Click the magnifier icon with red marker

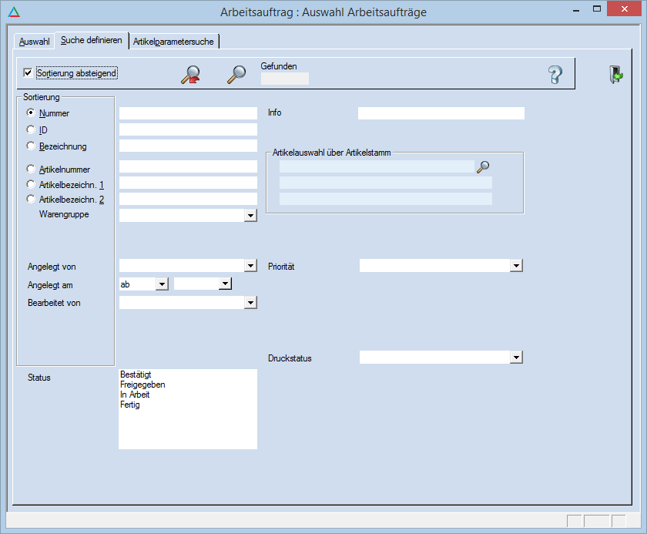[x=190, y=74]
